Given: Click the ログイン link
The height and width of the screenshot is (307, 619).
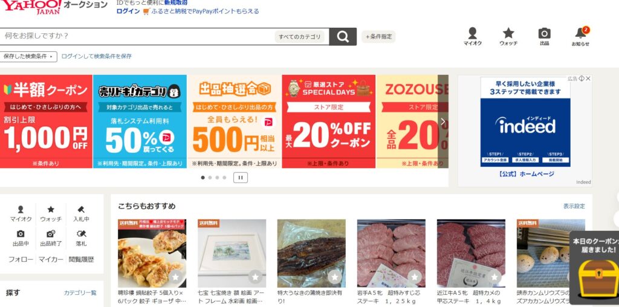Looking at the screenshot, I should coord(128,11).
